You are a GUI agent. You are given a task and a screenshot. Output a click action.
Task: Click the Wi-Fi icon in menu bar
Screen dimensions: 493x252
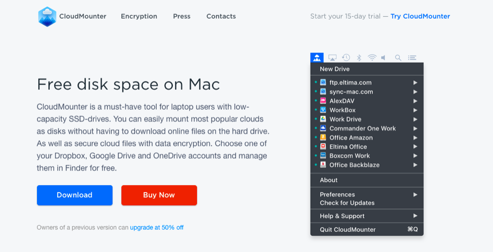click(x=372, y=58)
